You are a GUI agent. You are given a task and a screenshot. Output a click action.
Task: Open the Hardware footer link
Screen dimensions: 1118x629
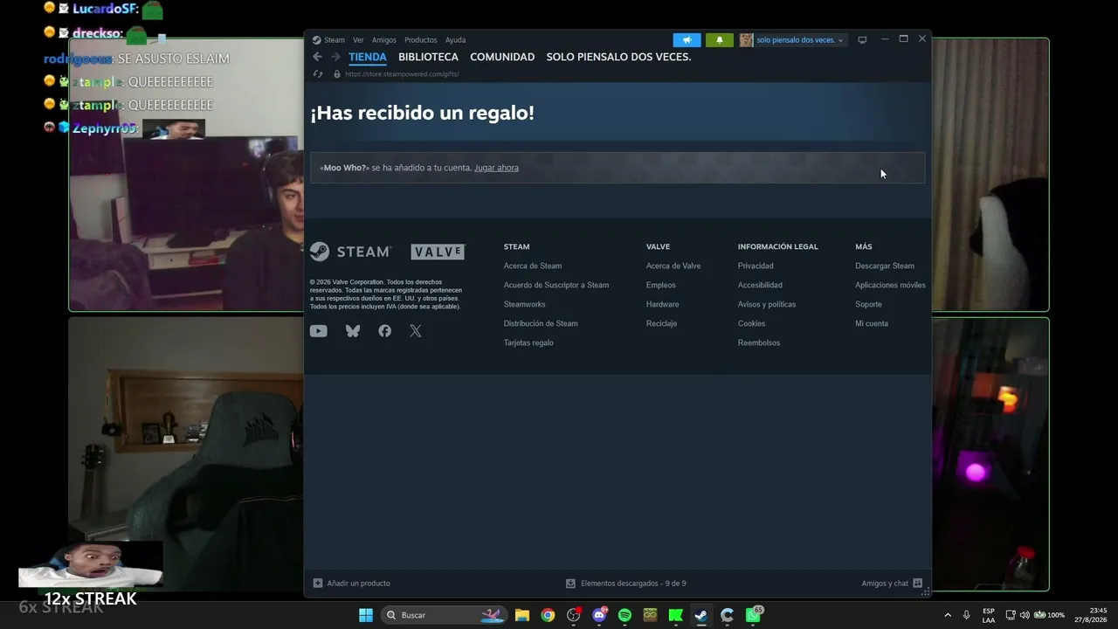coord(663,304)
